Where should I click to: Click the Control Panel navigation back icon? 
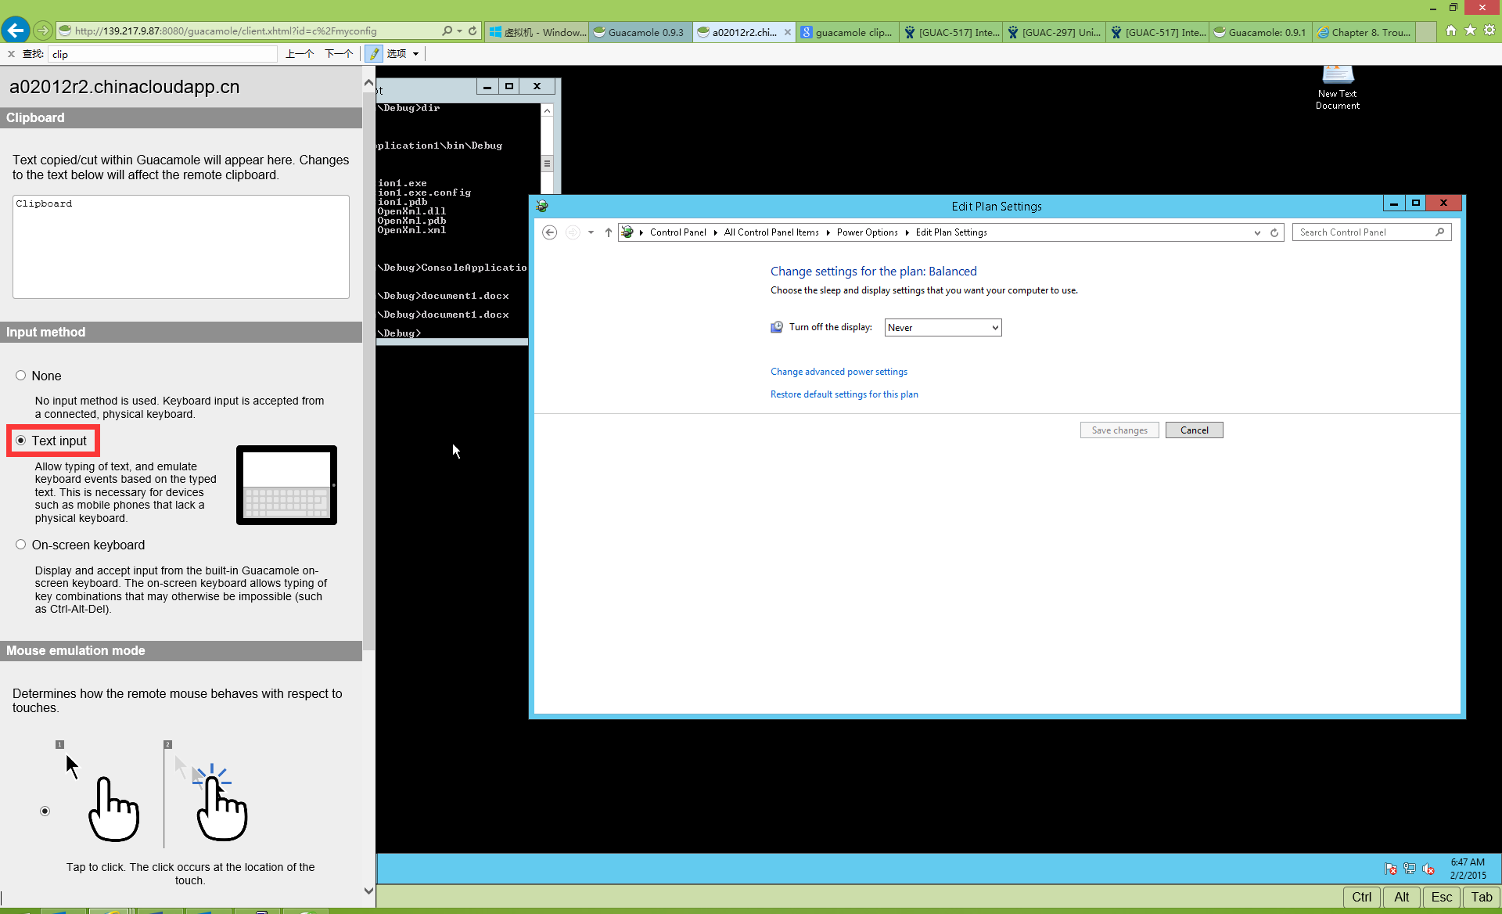click(x=548, y=232)
